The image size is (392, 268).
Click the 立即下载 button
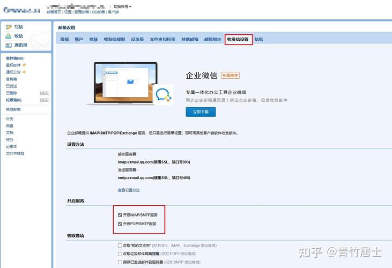coord(201,112)
